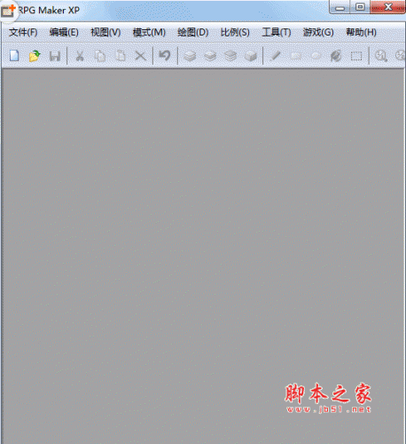Maximize the RPG Maker XP window
406x444 pixels.
click(360, 7)
